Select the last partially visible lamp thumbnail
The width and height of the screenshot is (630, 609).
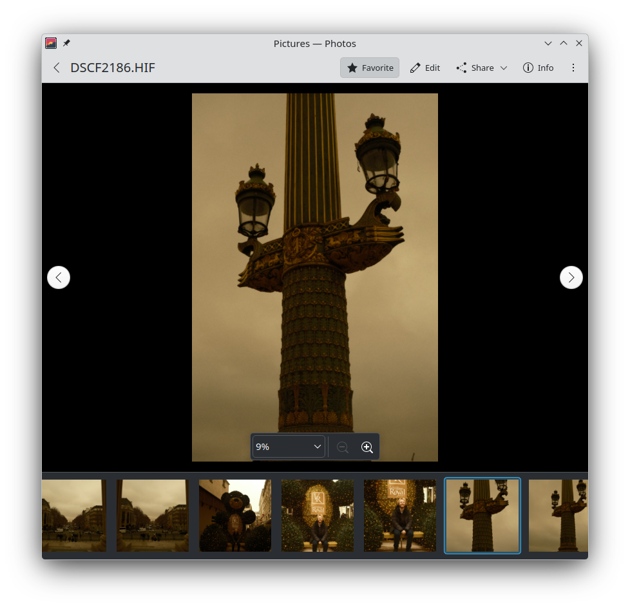pos(558,515)
